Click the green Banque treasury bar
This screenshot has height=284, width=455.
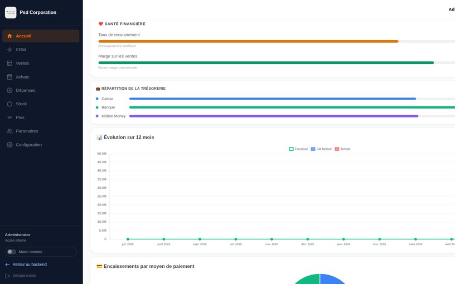tap(292, 107)
